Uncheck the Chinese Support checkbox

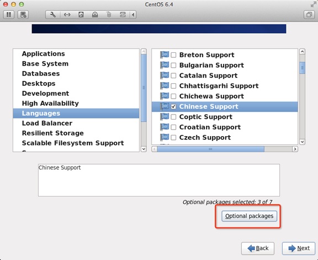[173, 107]
